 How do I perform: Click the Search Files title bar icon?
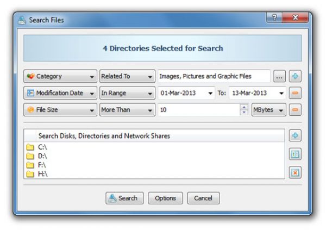tap(22, 21)
